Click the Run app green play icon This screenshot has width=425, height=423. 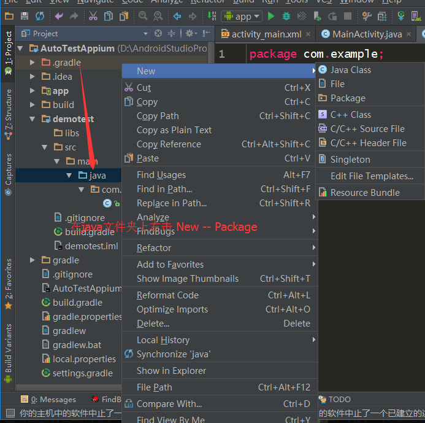(x=270, y=17)
